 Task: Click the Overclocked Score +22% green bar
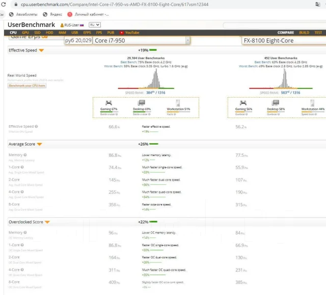point(153,222)
